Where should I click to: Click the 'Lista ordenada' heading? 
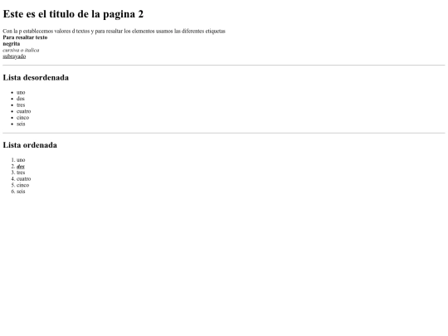point(30,145)
